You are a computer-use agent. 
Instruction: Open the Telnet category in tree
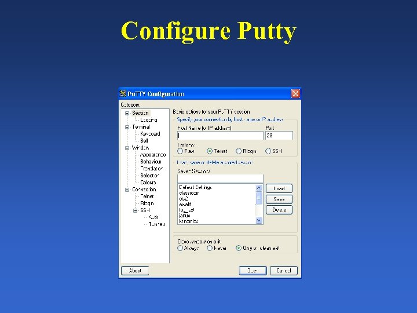point(147,196)
